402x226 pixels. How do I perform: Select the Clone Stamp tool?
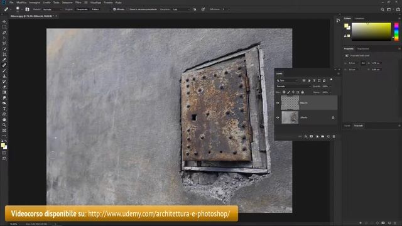4,76
